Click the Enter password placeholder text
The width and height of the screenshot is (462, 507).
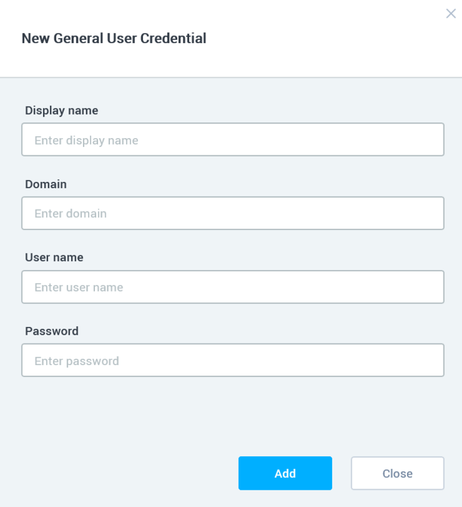click(x=233, y=361)
